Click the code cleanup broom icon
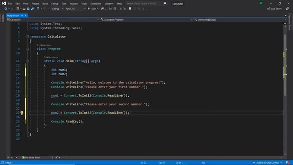Viewport: 293px width, 165px height. tap(57, 158)
